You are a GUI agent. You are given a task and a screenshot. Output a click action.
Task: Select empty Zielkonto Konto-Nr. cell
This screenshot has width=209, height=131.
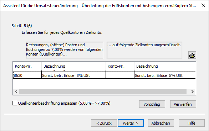pos(120,75)
